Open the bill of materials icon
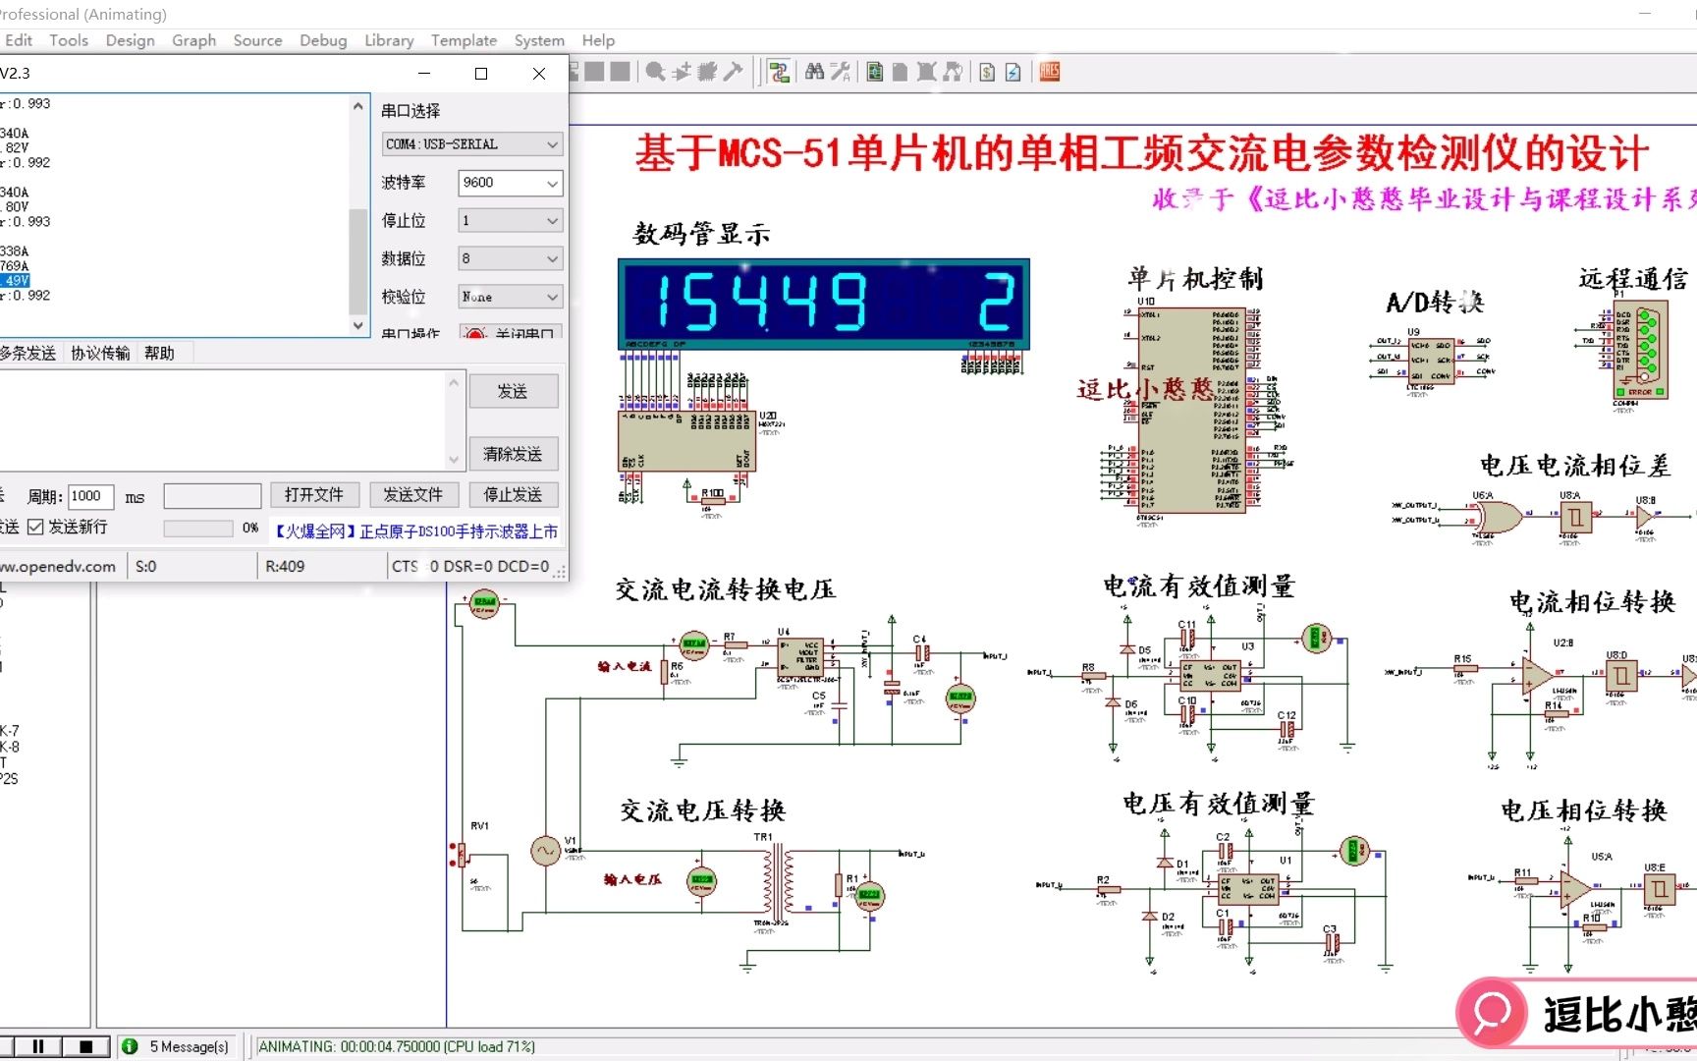The height and width of the screenshot is (1061, 1697). (x=987, y=71)
